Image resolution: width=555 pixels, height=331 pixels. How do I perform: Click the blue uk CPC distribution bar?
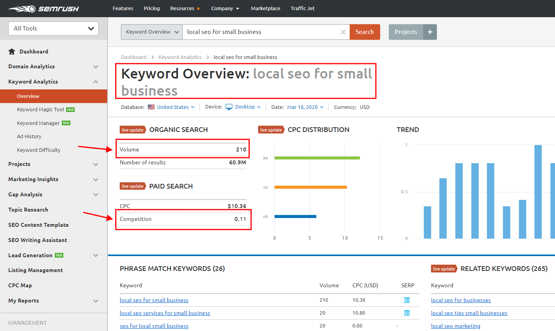[295, 216]
